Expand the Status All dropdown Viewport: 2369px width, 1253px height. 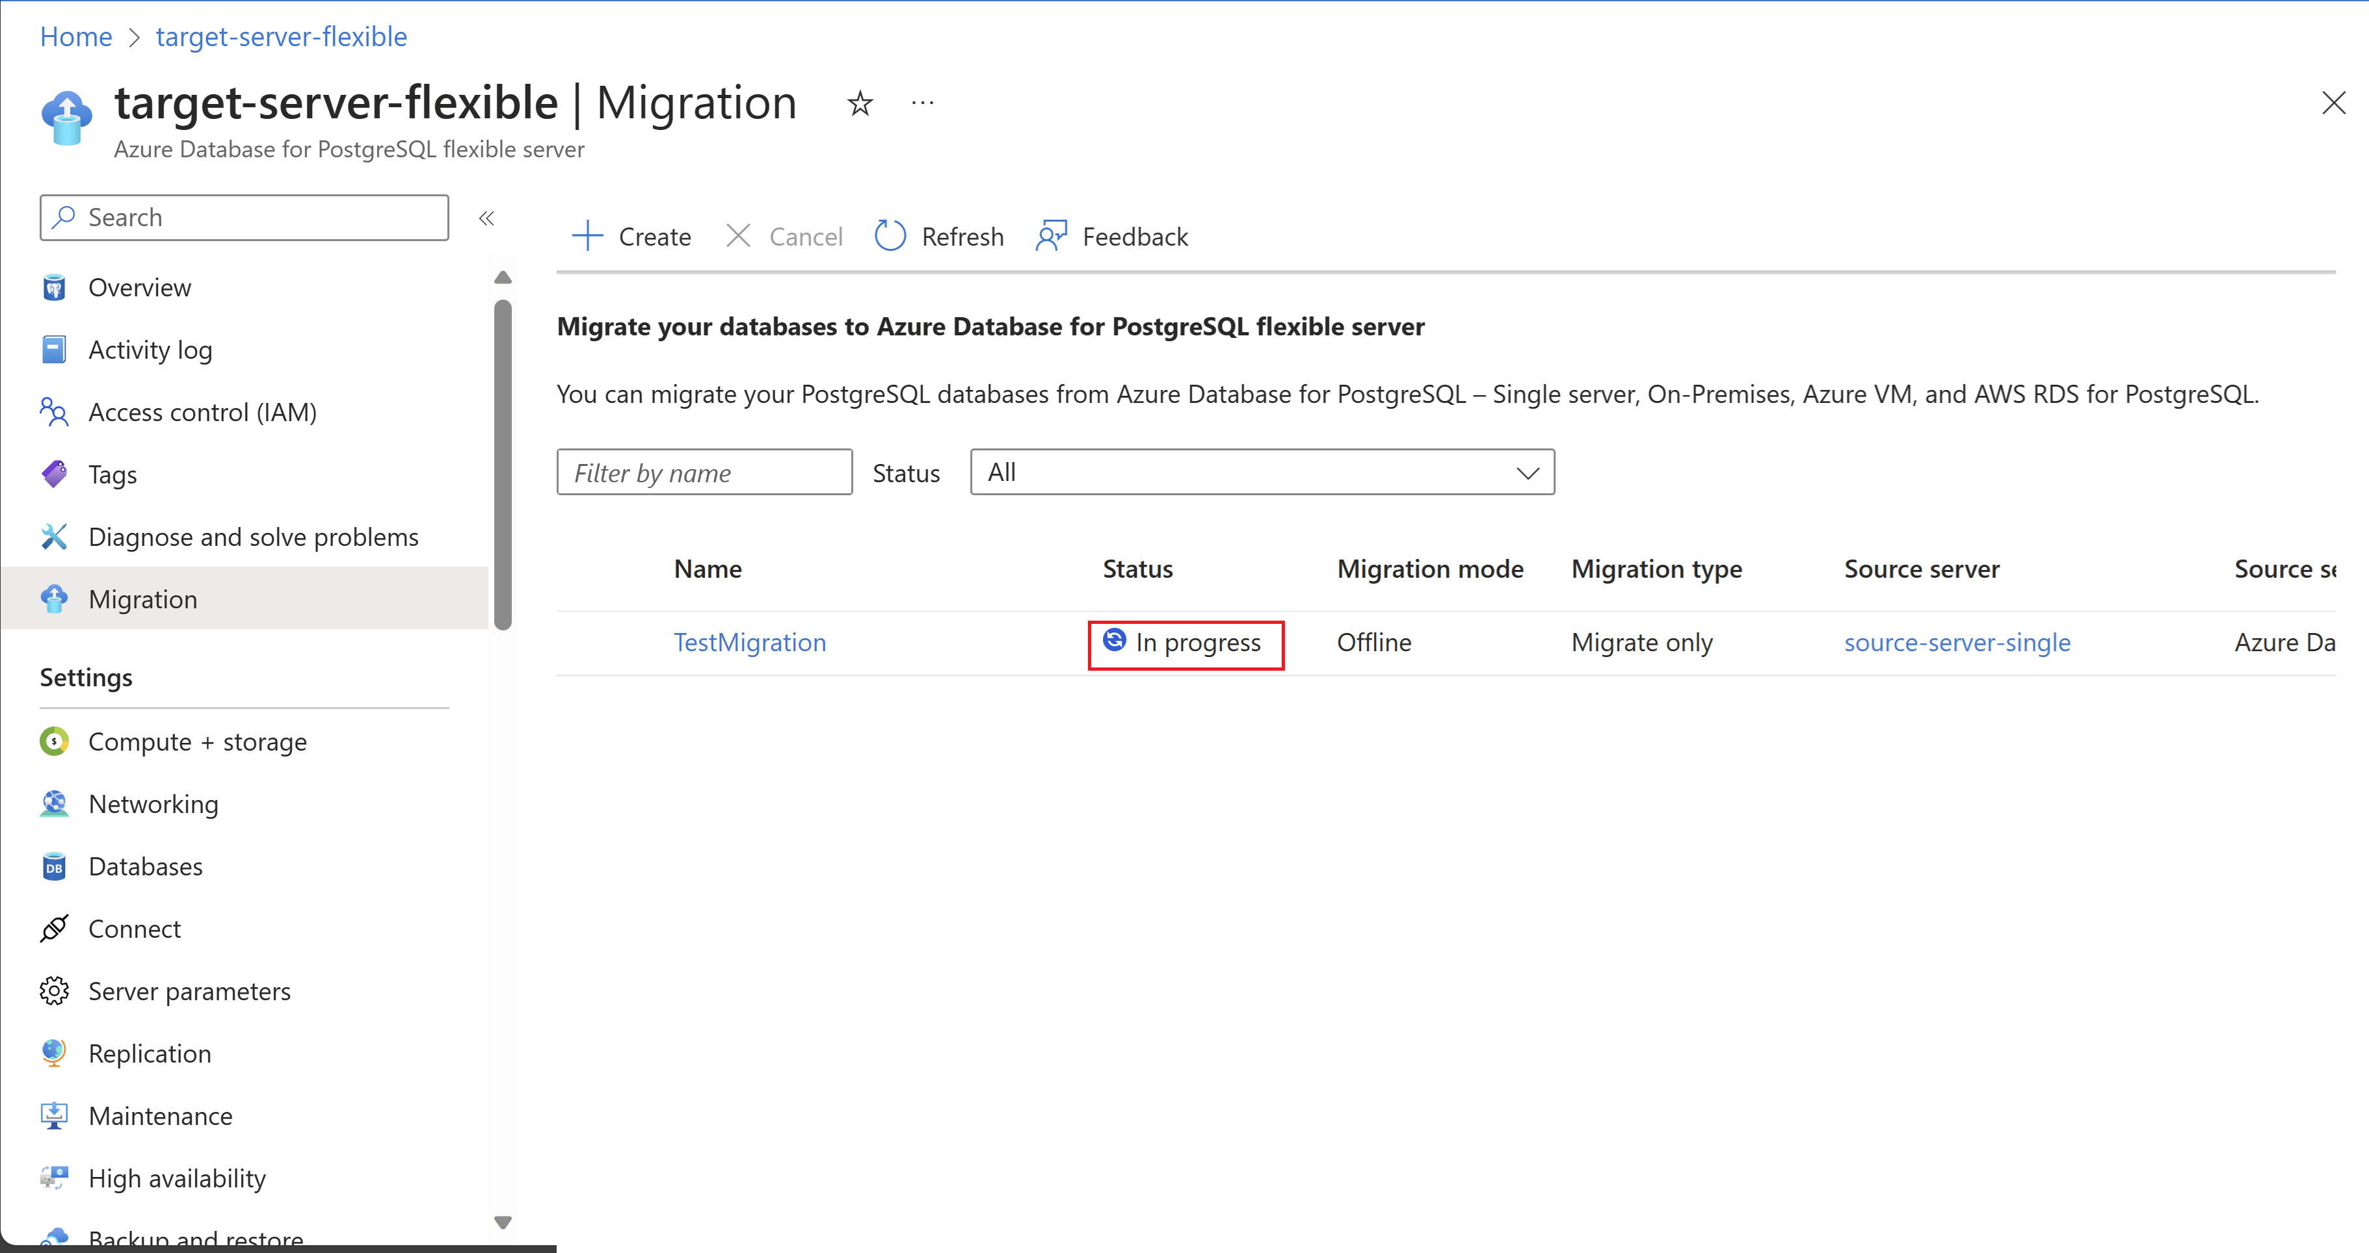point(1261,472)
